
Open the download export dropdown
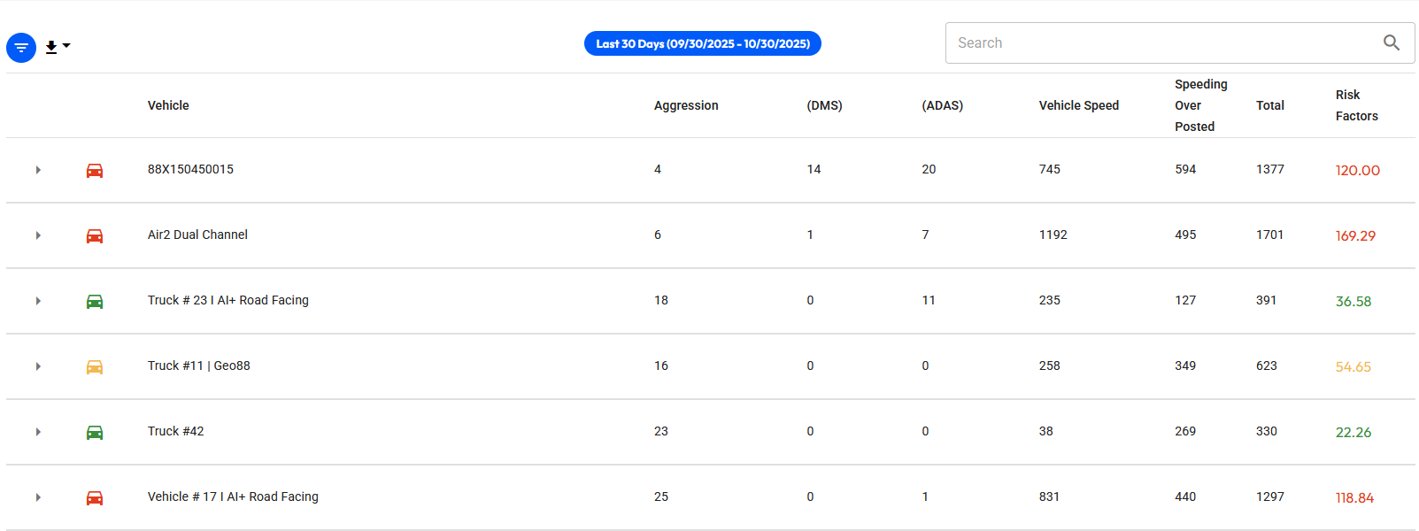click(x=58, y=47)
